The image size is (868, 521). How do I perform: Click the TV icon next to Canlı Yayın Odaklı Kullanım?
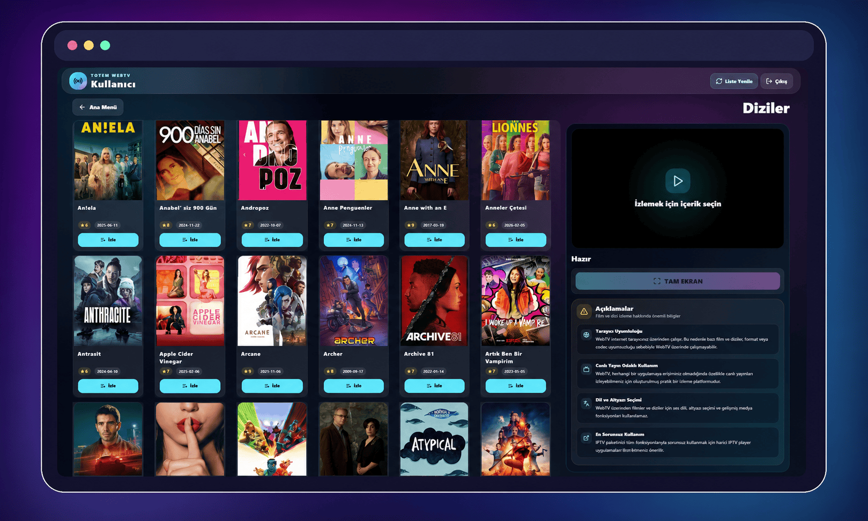click(x=586, y=369)
